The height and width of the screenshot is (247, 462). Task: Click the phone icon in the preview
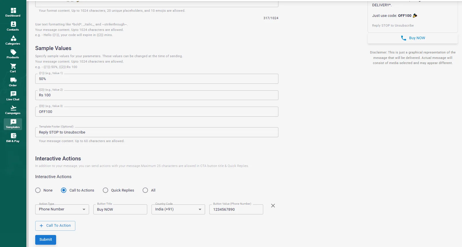(x=404, y=38)
